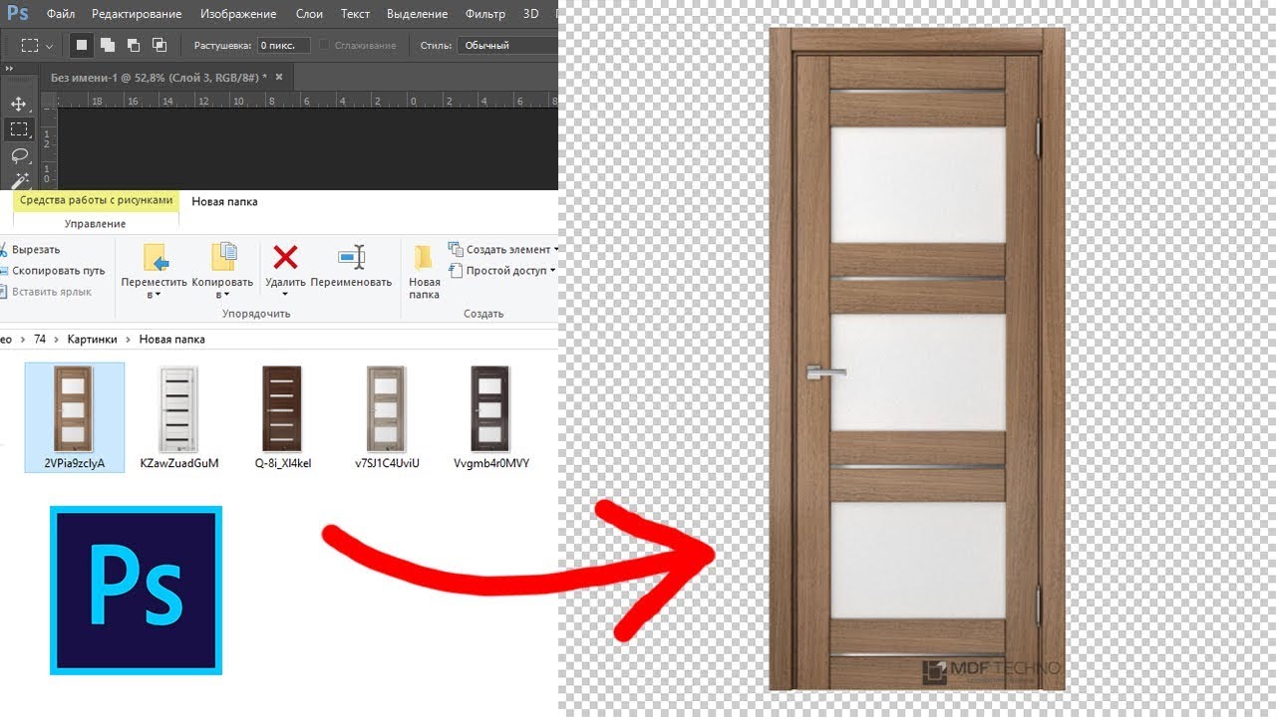This screenshot has width=1276, height=717.
Task: Open the Фильтр menu
Action: click(x=485, y=14)
